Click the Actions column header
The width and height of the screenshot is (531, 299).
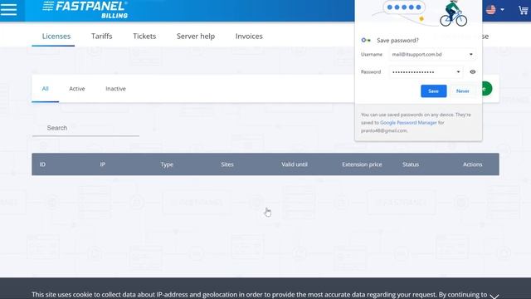pos(472,164)
